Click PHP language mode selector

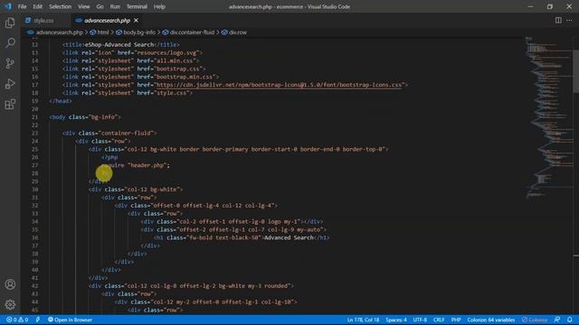coord(456,320)
